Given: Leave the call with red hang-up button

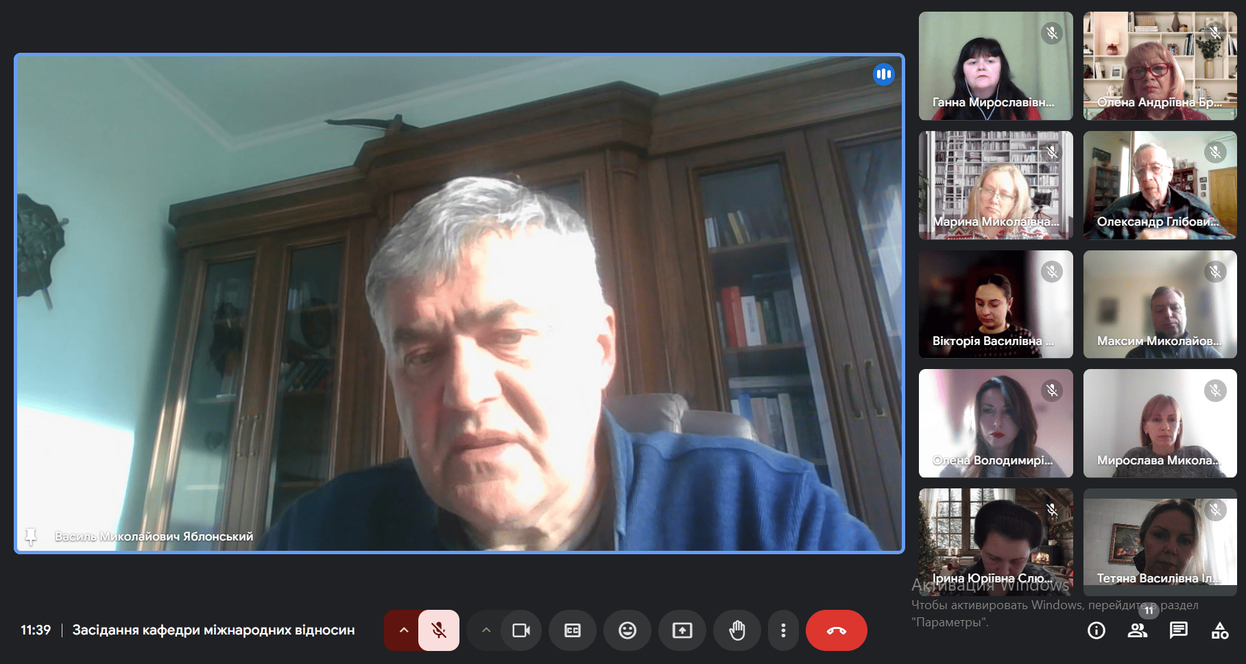Looking at the screenshot, I should click(836, 630).
